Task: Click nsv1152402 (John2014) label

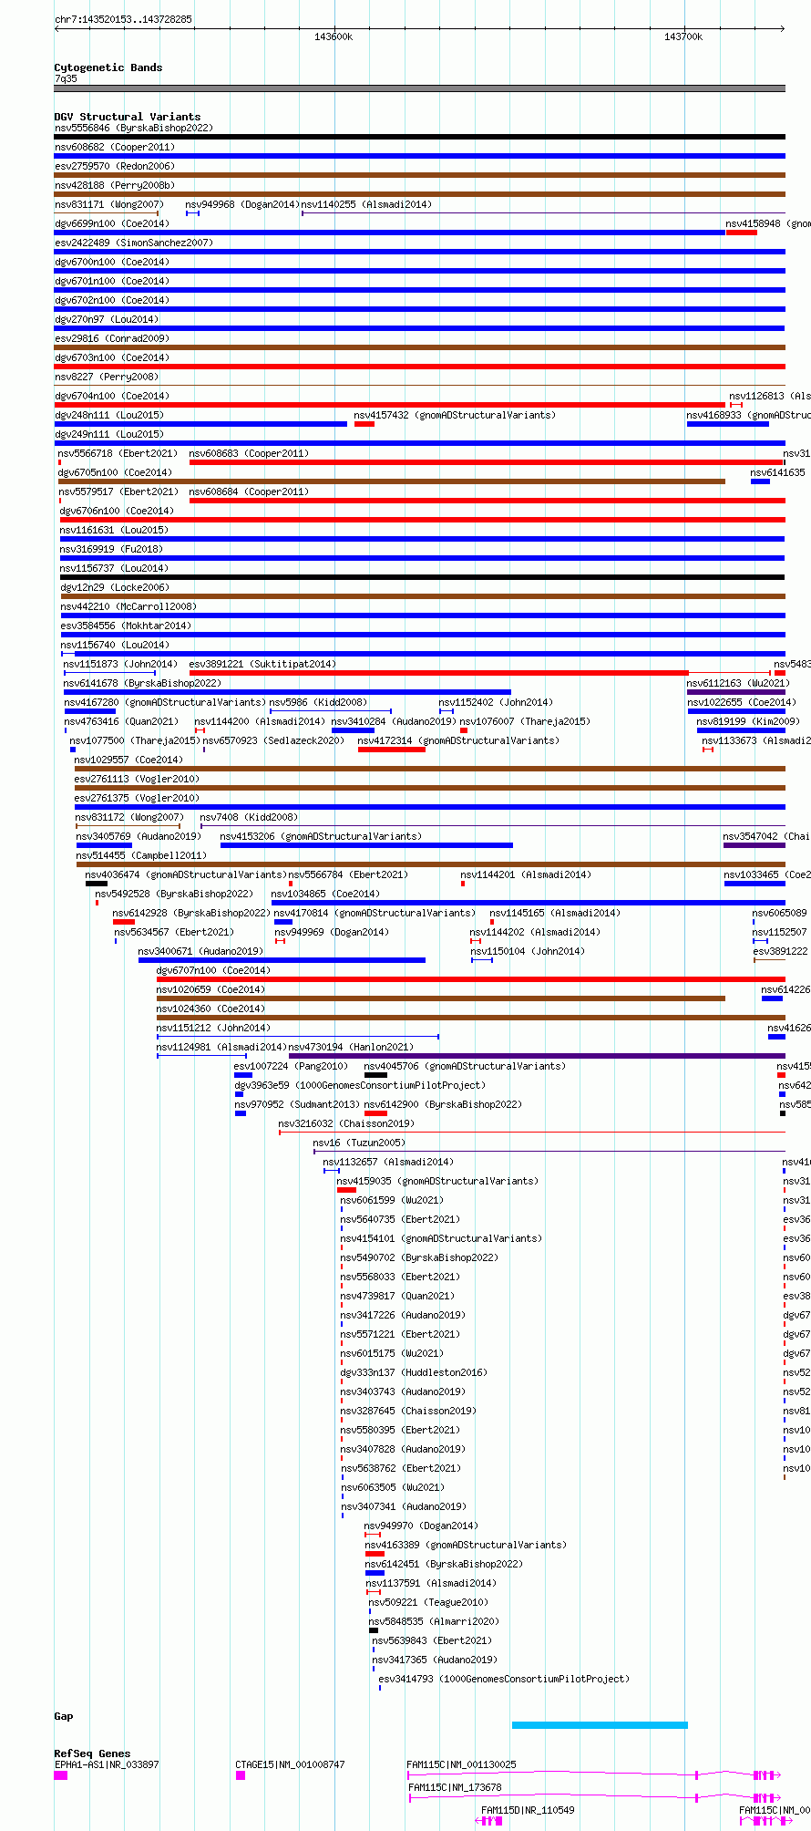Action: [x=495, y=702]
